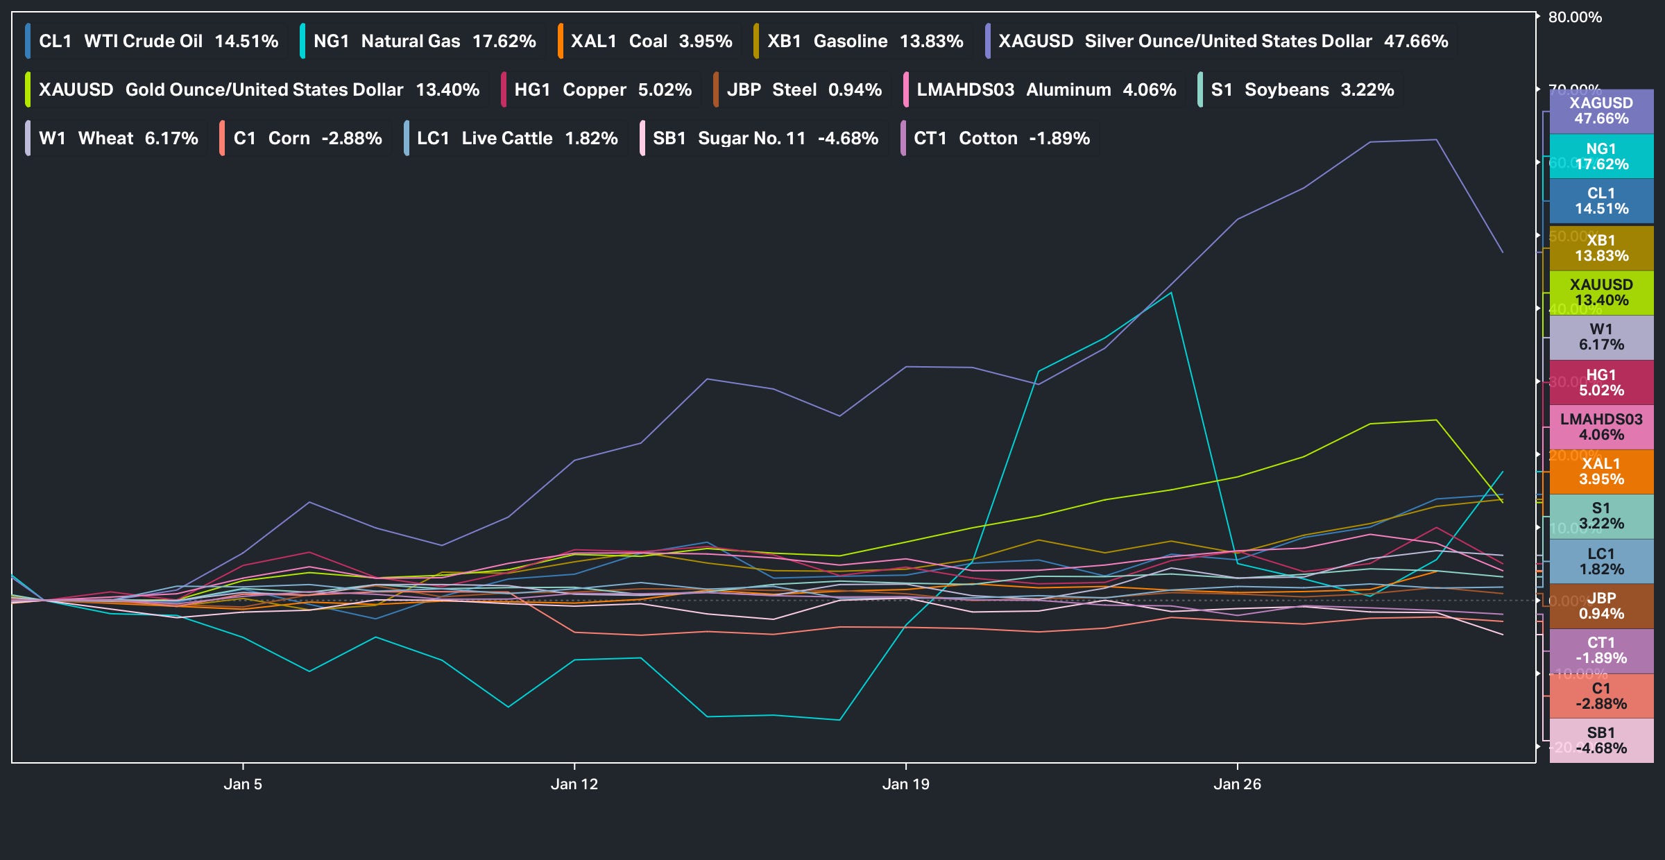Screen dimensions: 1665x860
Task: Click the Jan 26 date on time axis
Action: pos(1237,784)
